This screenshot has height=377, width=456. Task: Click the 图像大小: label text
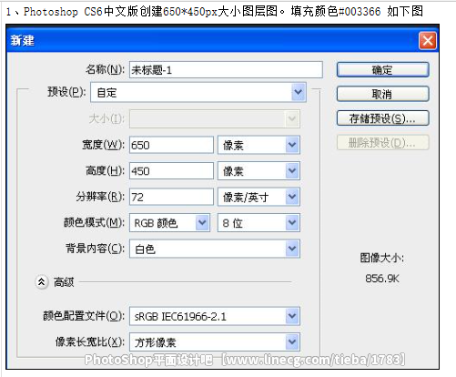coord(382,258)
